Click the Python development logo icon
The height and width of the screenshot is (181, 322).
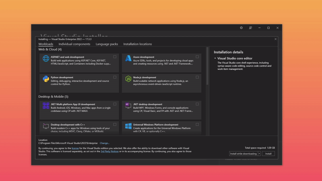[46, 79]
